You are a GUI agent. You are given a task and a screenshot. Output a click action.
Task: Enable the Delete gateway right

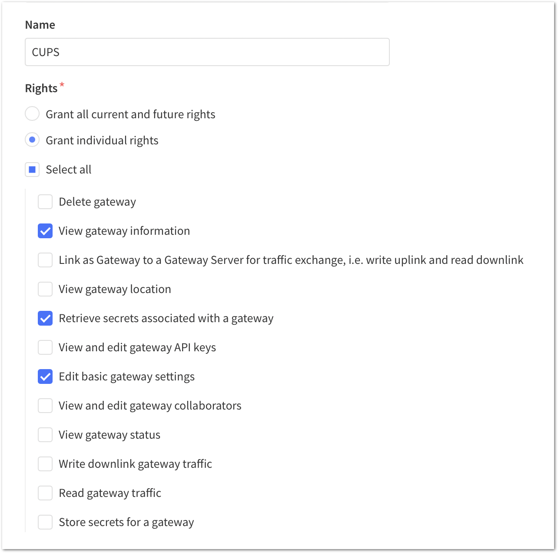45,202
